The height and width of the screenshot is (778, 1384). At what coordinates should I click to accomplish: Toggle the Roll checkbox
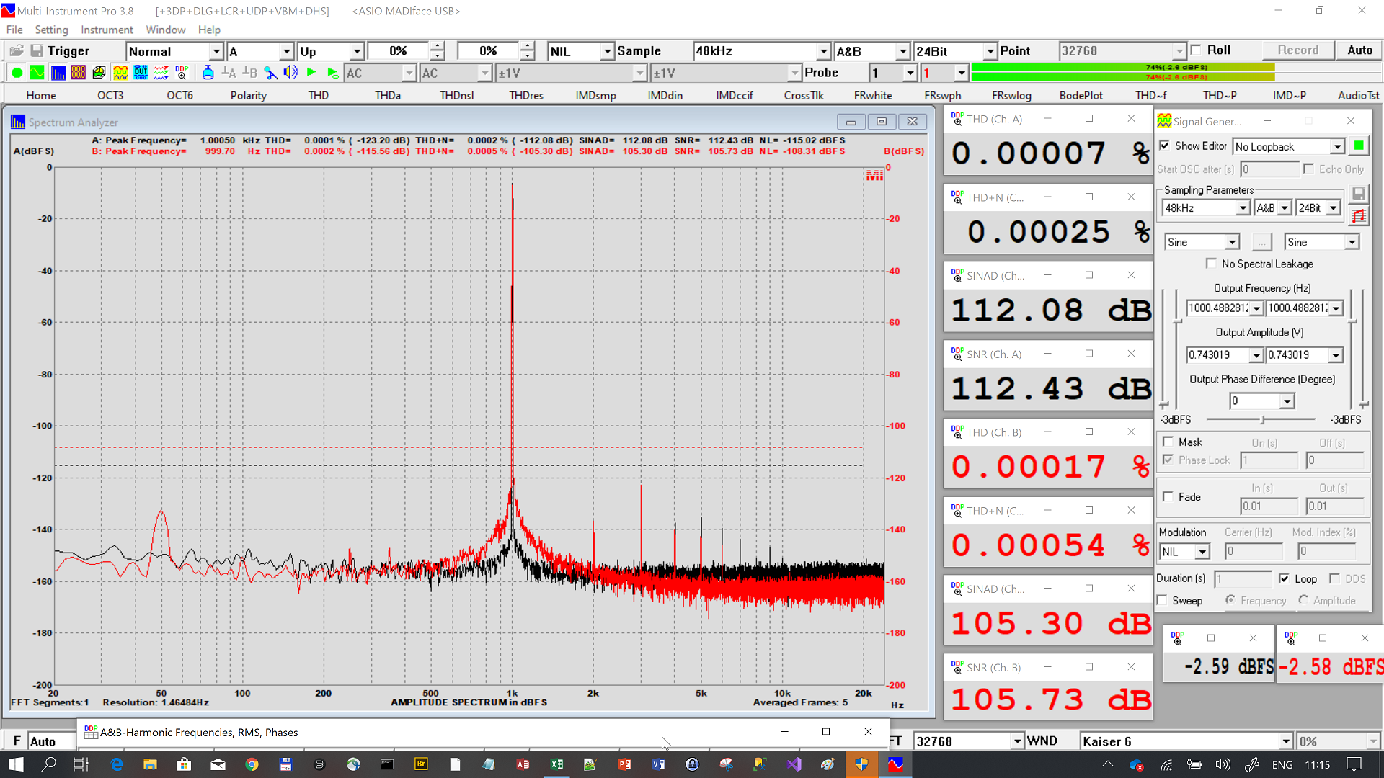(1197, 50)
